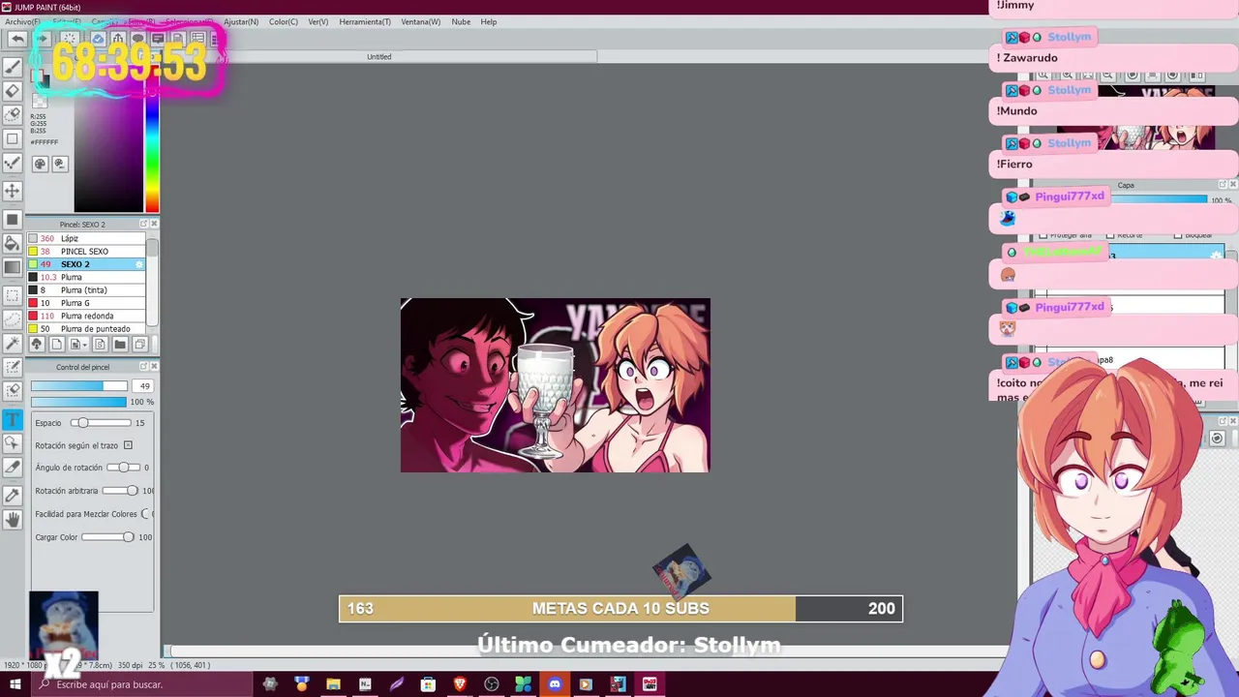
Task: Toggle Rotación según el trazo checkbox
Action: (128, 445)
